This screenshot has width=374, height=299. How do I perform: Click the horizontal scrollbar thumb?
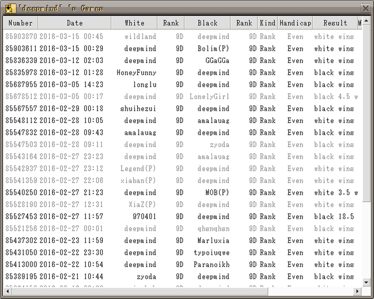(140, 291)
